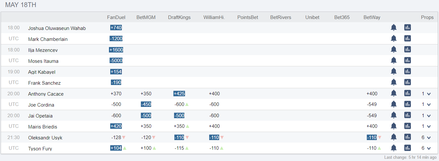Select WilliamHill -110 odds for Usyk
Viewport: 439px width, 161px height.
click(x=214, y=137)
